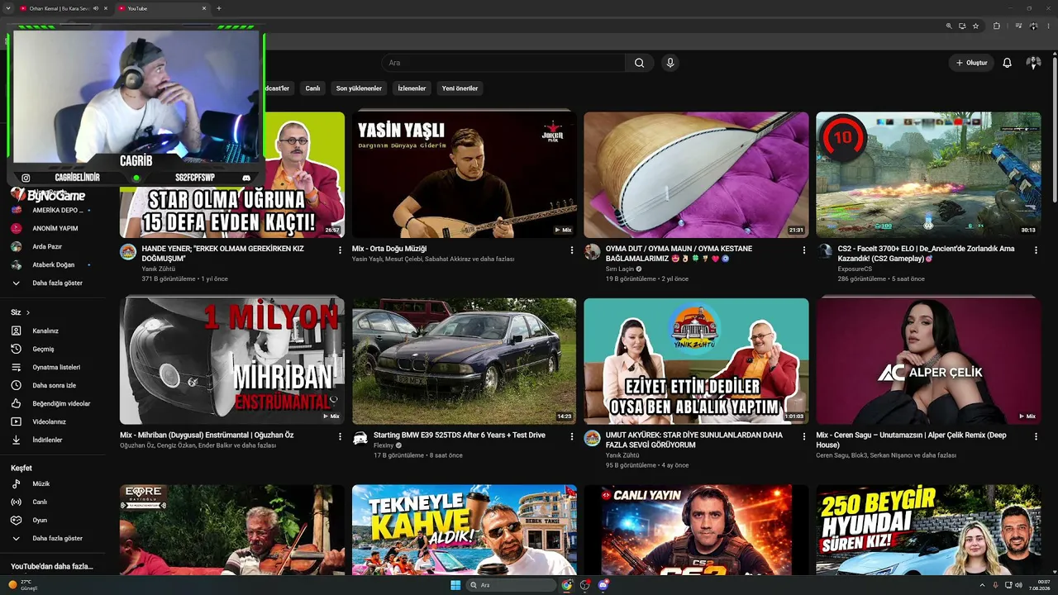
Task: Open options menu for Mix - Orta Doğu Müziği
Action: coord(571,250)
